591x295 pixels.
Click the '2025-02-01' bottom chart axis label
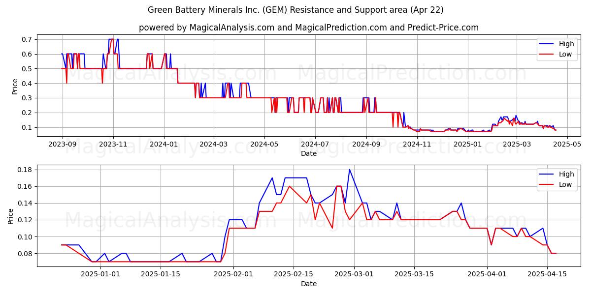pos(233,274)
